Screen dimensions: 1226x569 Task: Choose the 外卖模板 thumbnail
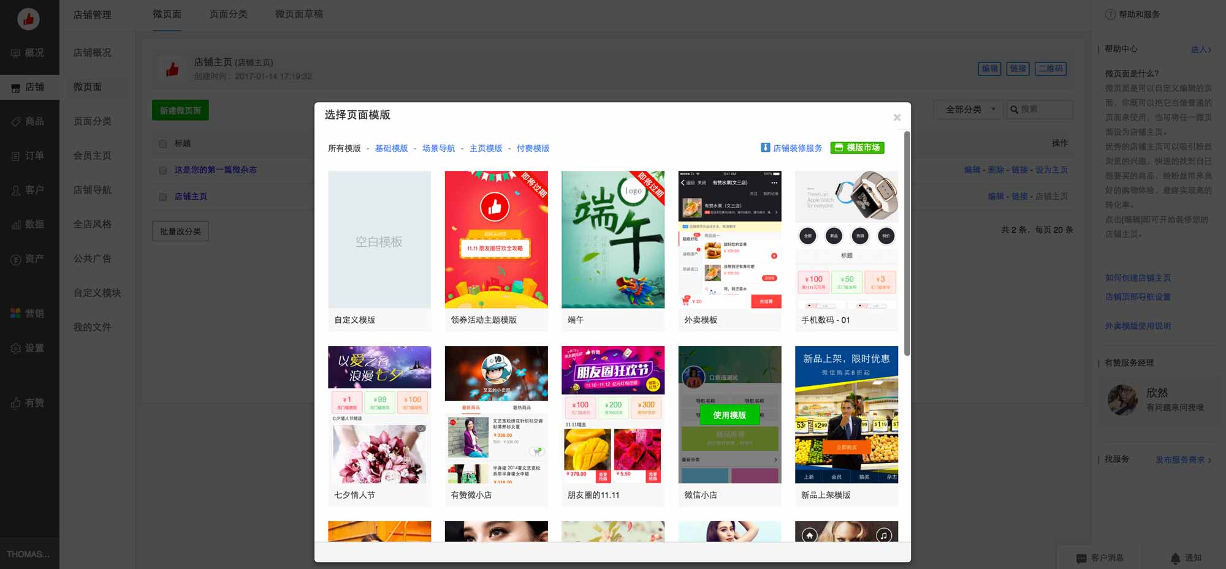click(729, 239)
